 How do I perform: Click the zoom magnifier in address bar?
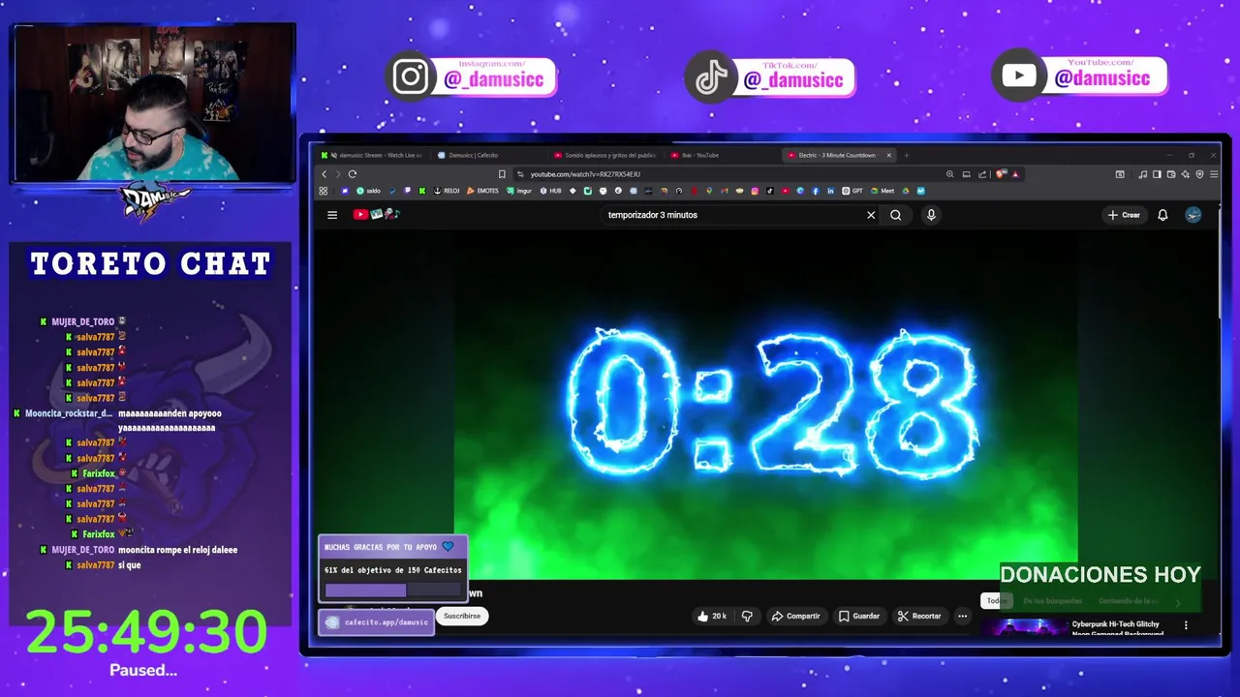pyautogui.click(x=950, y=174)
